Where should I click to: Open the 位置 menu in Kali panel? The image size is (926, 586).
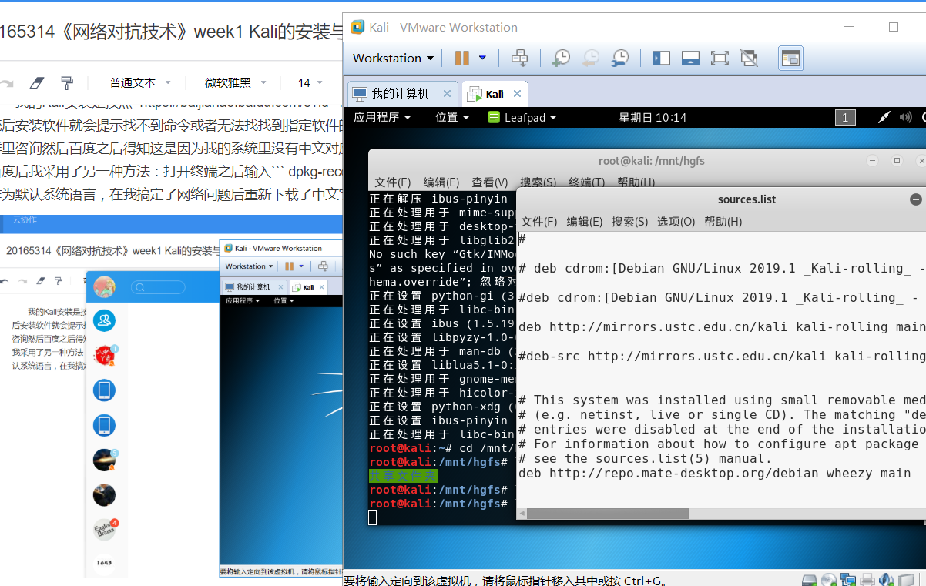pos(452,117)
